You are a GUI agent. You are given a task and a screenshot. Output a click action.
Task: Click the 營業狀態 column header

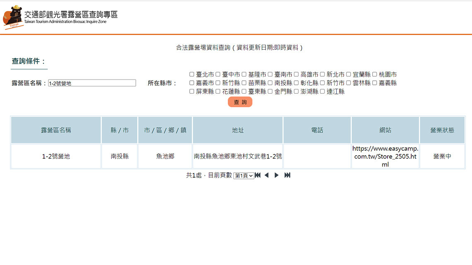tap(442, 130)
